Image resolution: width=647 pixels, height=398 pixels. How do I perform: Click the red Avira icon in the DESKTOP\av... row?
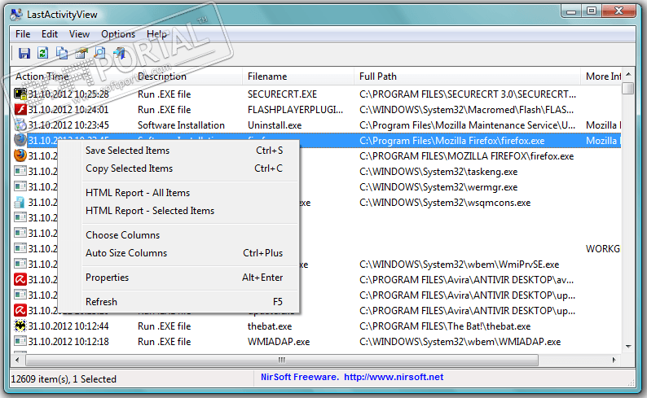coord(20,279)
